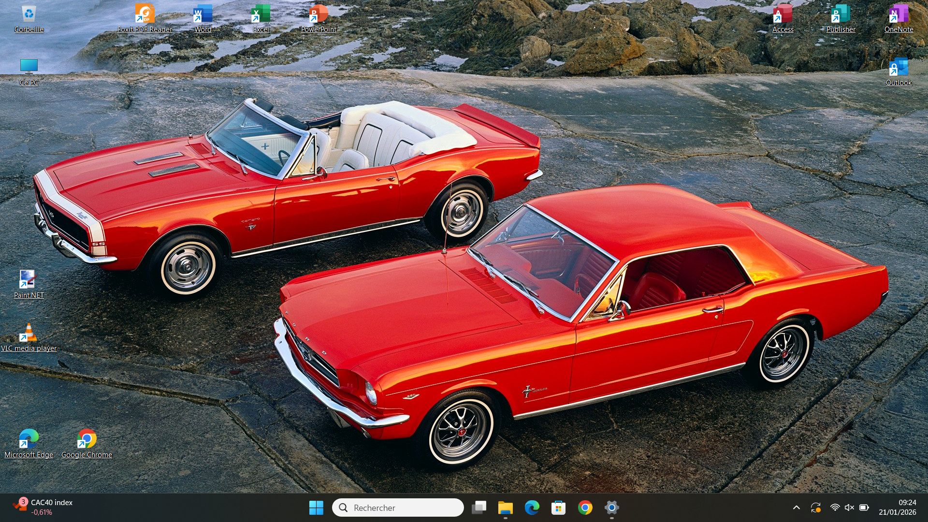
Task: Open the OneNote desktop shortcut
Action: (x=899, y=19)
